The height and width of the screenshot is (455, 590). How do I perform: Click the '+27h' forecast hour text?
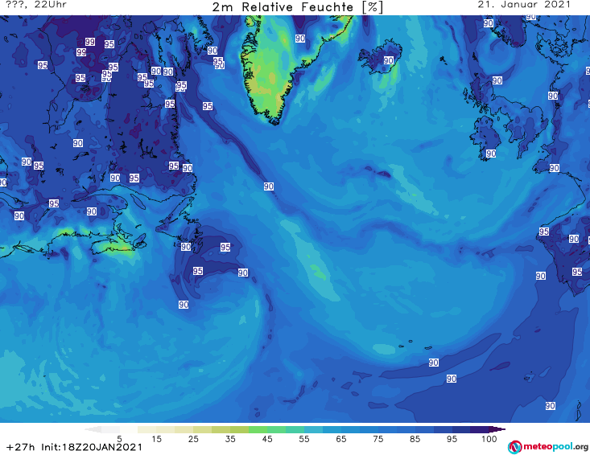[21, 447]
